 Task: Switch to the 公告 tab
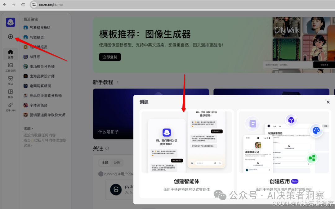point(117,163)
